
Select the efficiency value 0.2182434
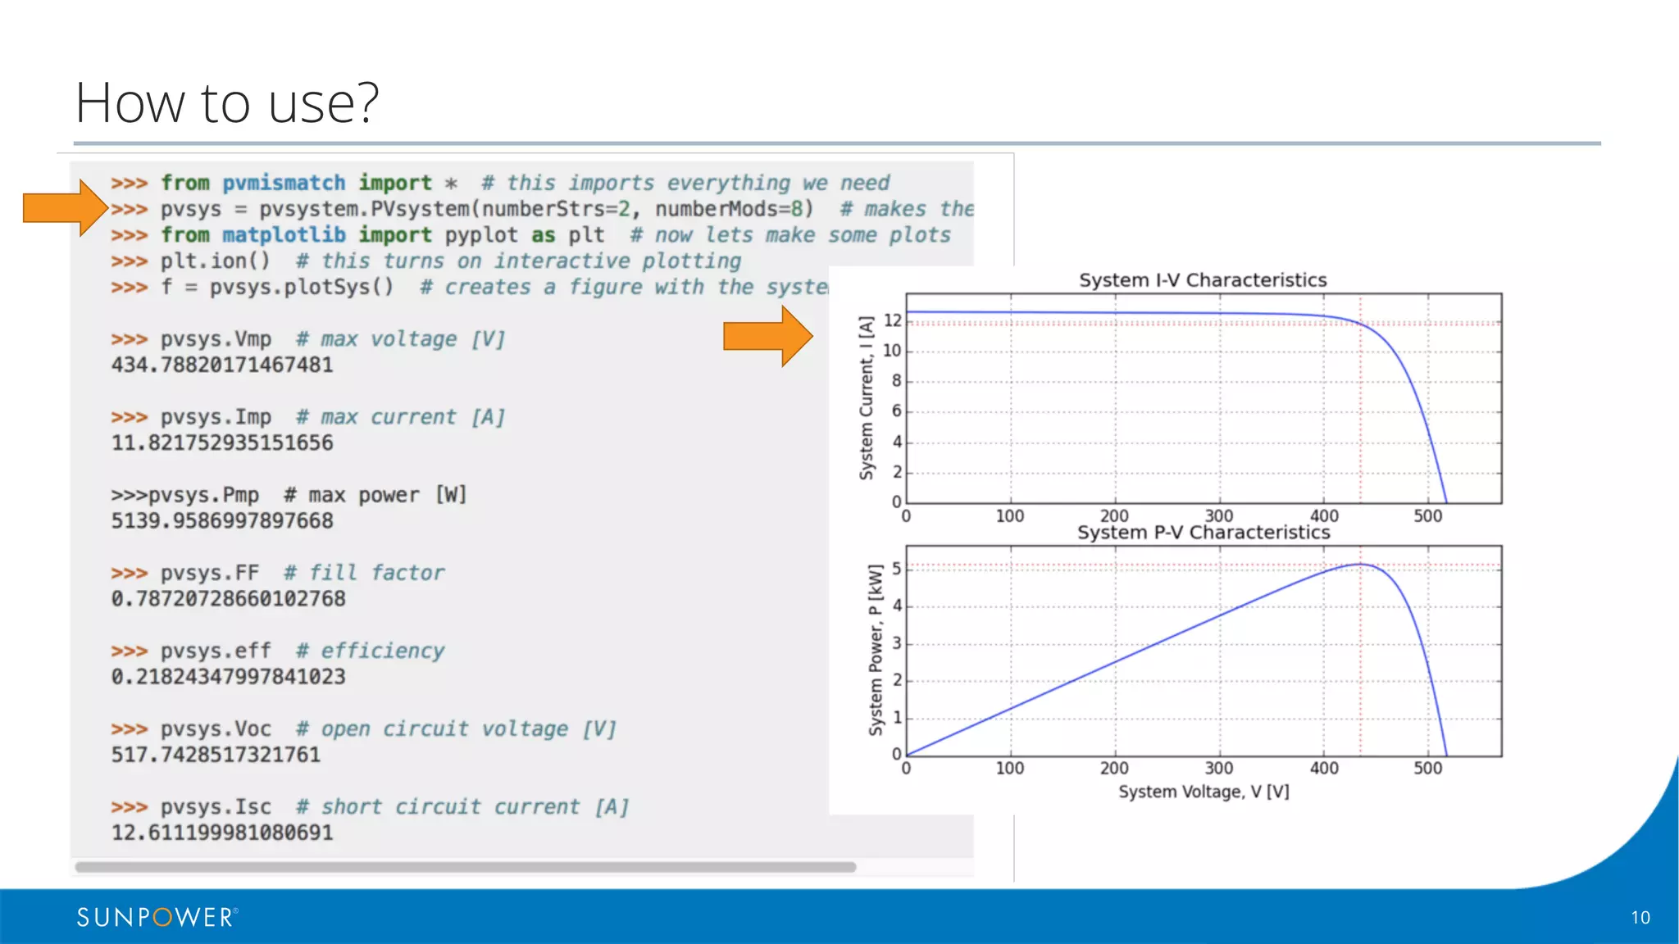pyautogui.click(x=228, y=677)
